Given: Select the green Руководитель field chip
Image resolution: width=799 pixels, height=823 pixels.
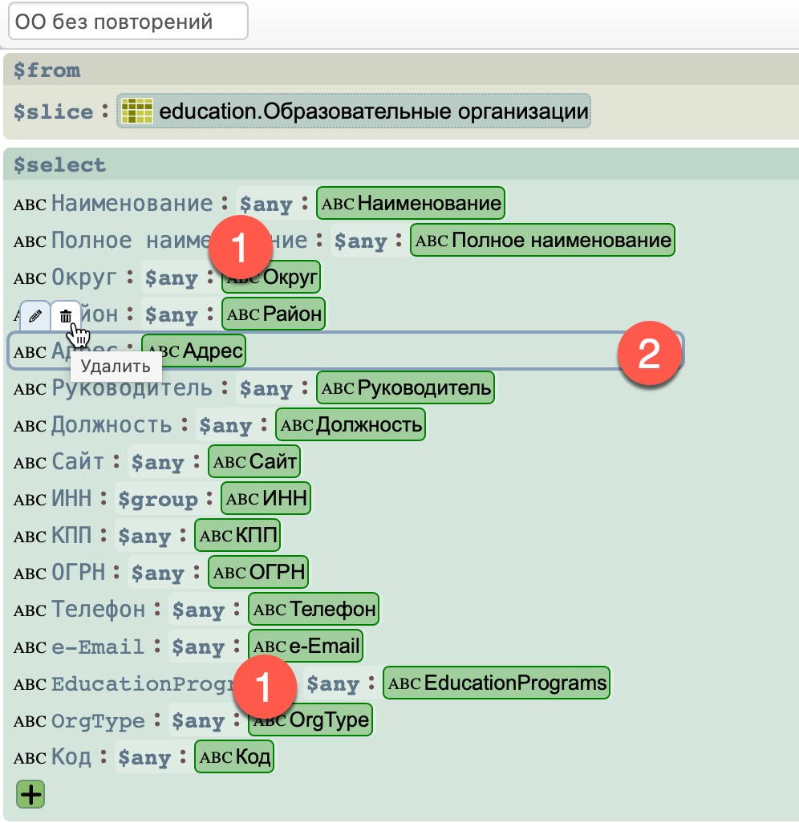Looking at the screenshot, I should tap(406, 389).
